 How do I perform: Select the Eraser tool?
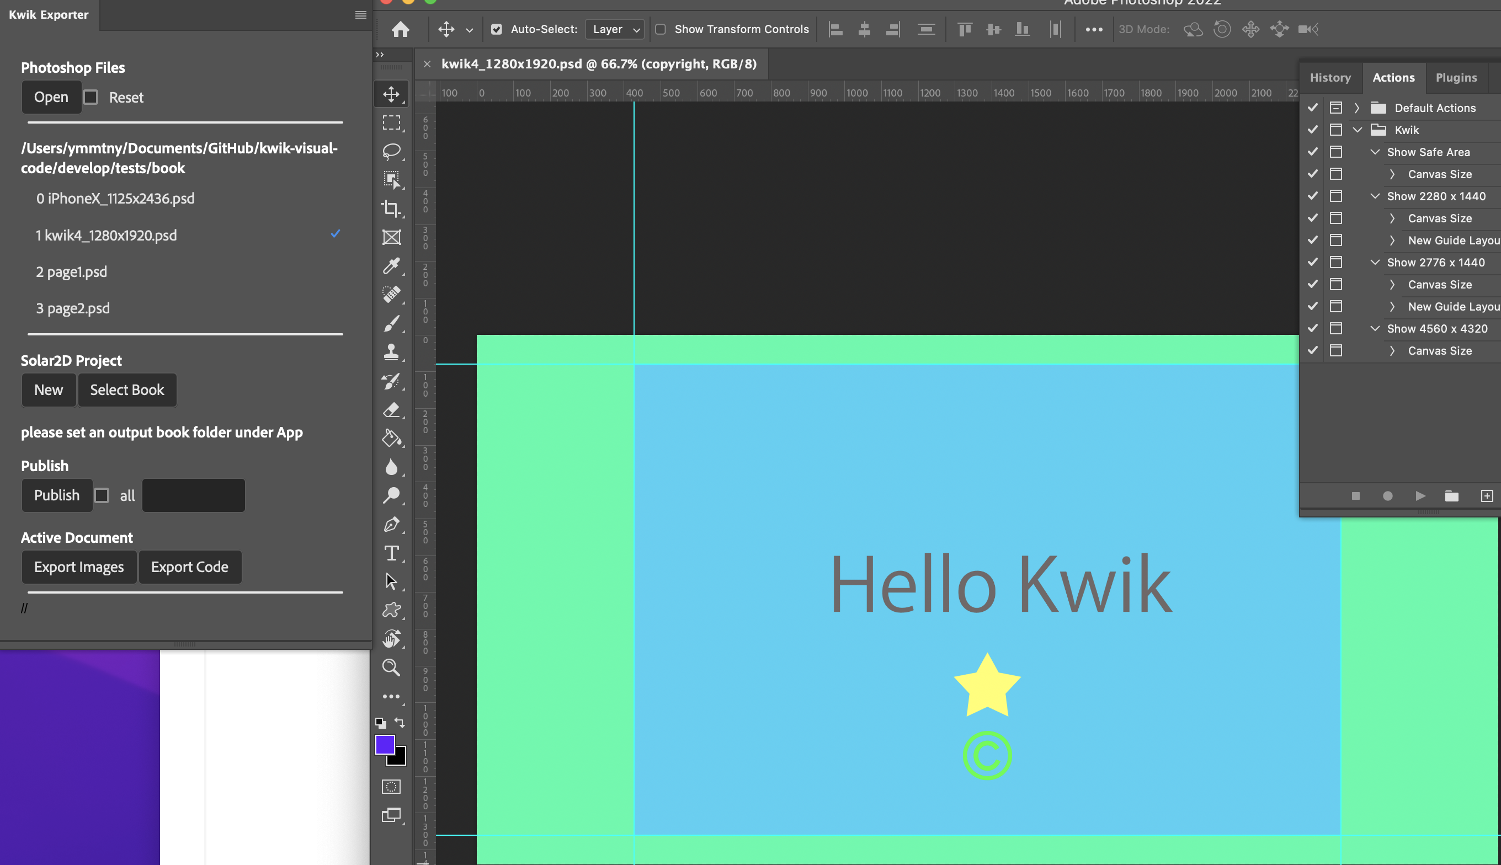[391, 409]
